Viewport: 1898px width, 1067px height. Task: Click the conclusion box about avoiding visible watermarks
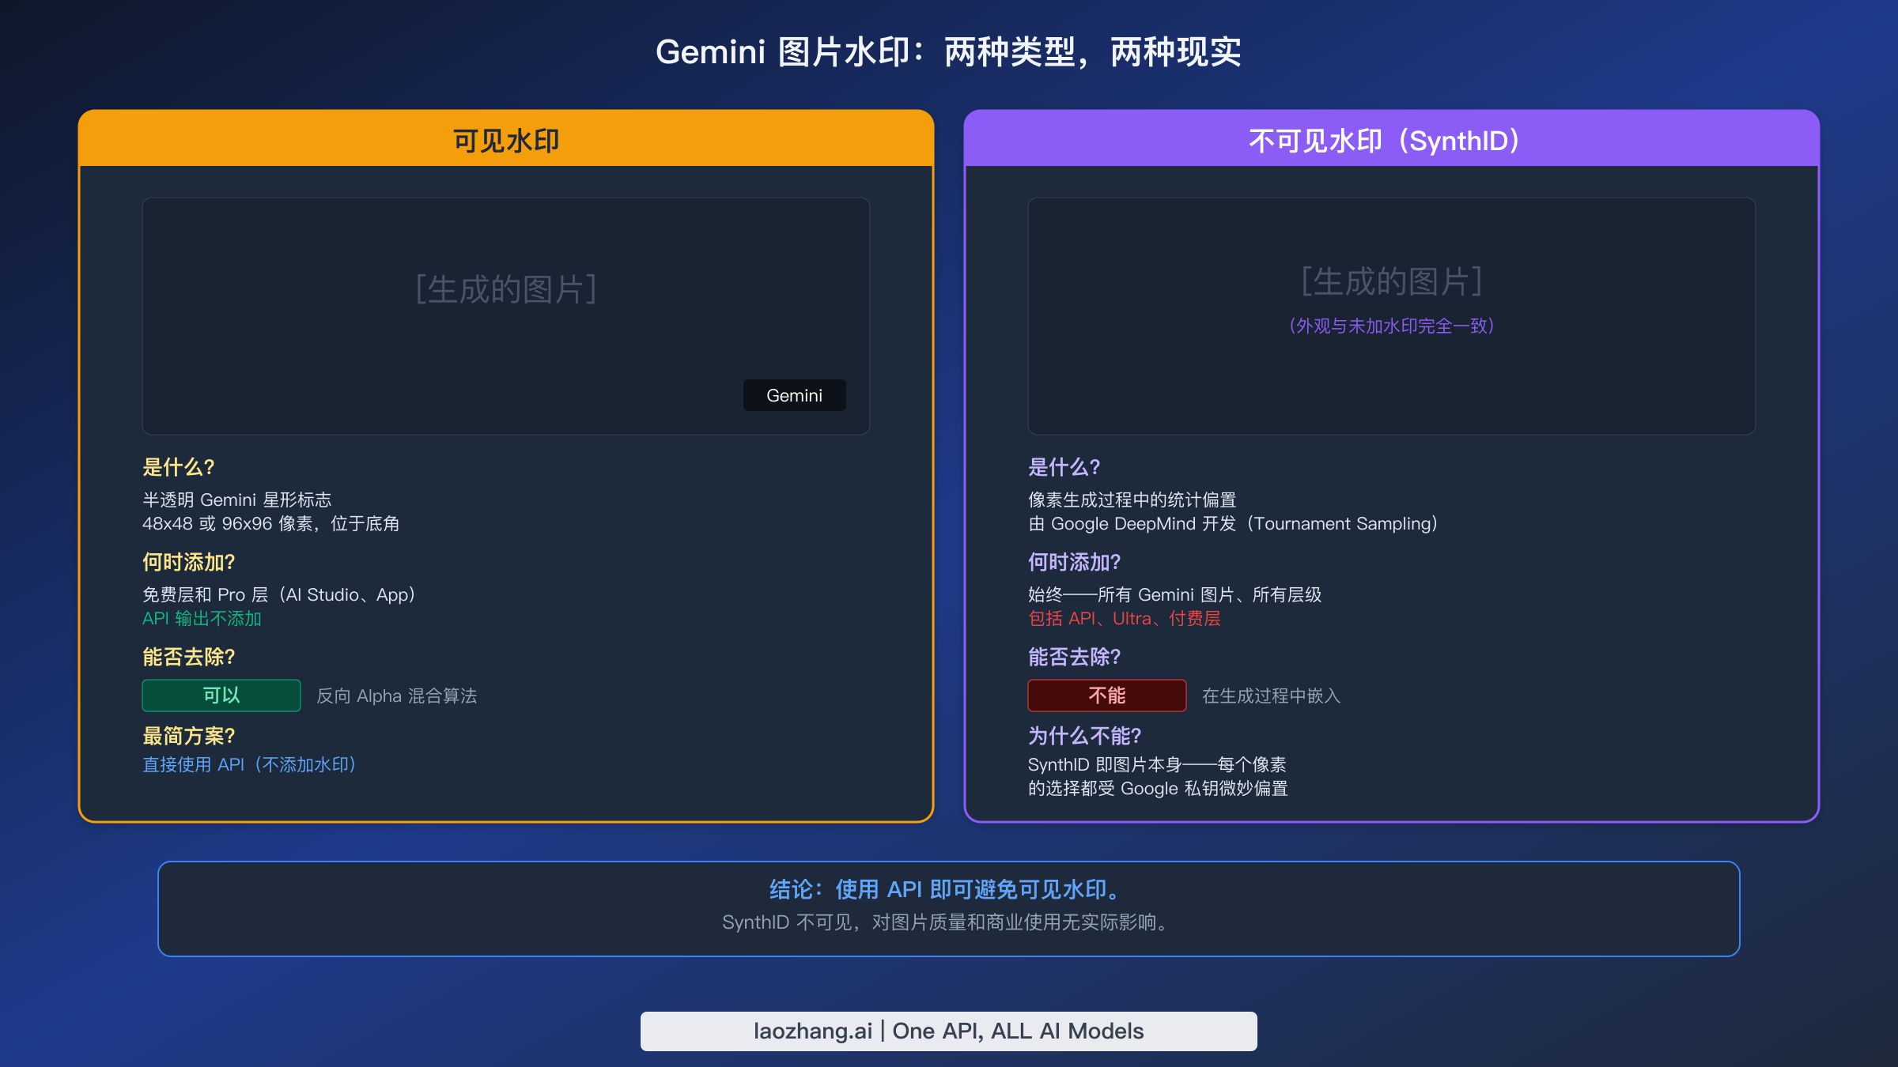pos(947,909)
